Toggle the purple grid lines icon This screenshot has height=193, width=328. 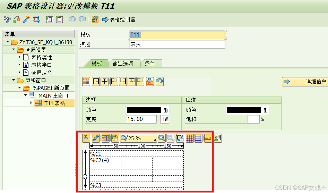pos(190,138)
